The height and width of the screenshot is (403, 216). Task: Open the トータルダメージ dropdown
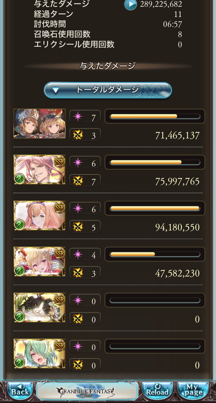click(108, 90)
